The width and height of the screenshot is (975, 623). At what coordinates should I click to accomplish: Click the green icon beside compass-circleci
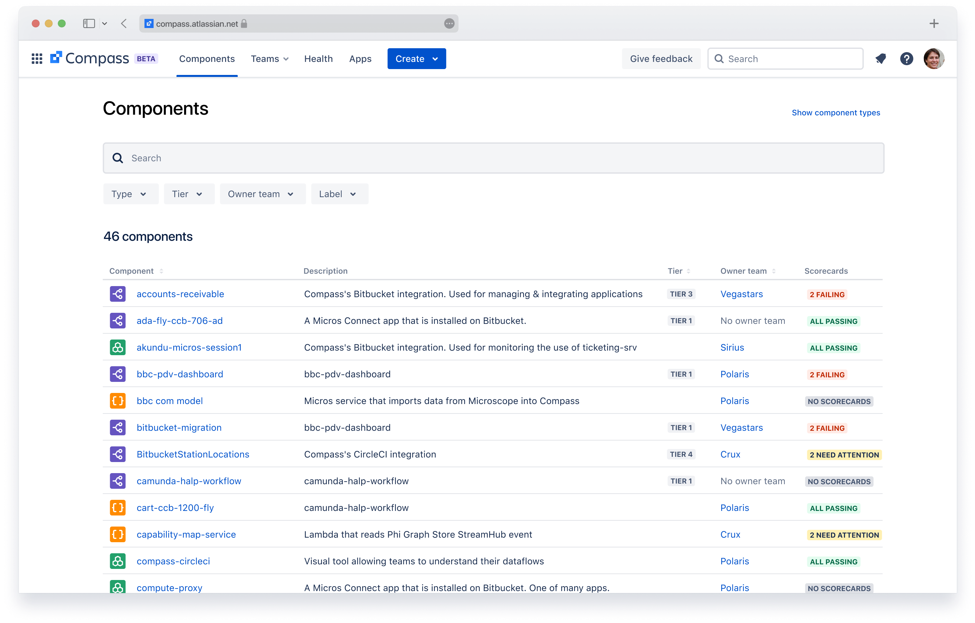pyautogui.click(x=117, y=561)
